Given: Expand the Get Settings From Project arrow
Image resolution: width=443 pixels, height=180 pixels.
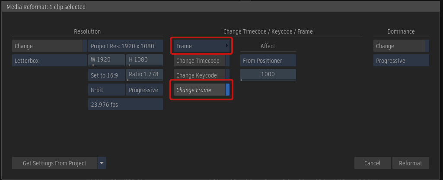Looking at the screenshot, I should pos(102,163).
